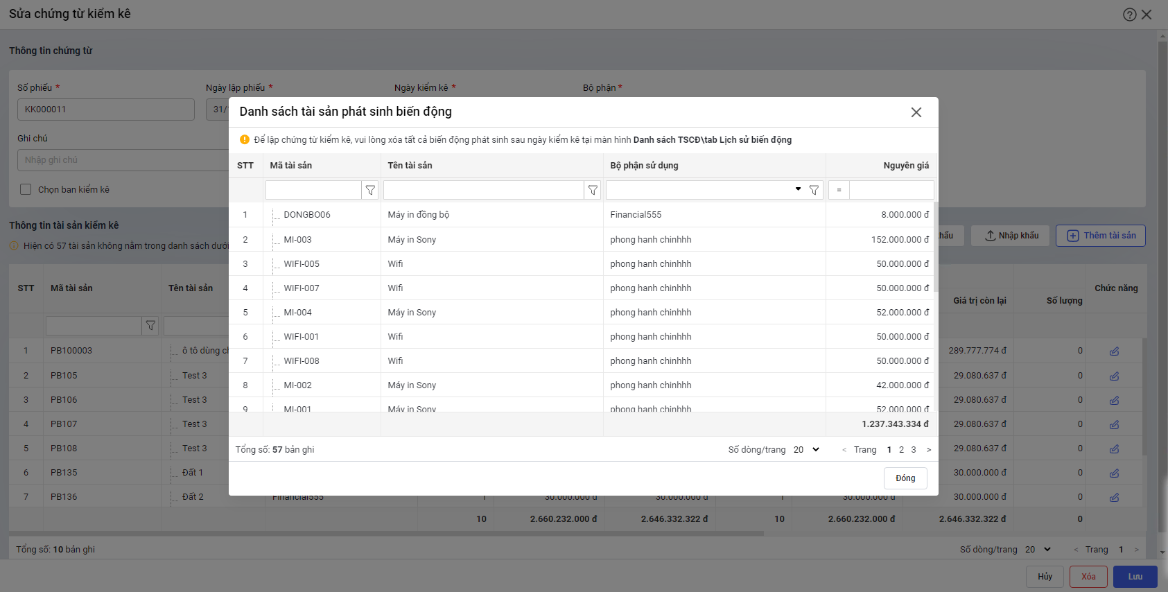This screenshot has height=592, width=1168.
Task: Click the Đóng button
Action: coord(905,478)
